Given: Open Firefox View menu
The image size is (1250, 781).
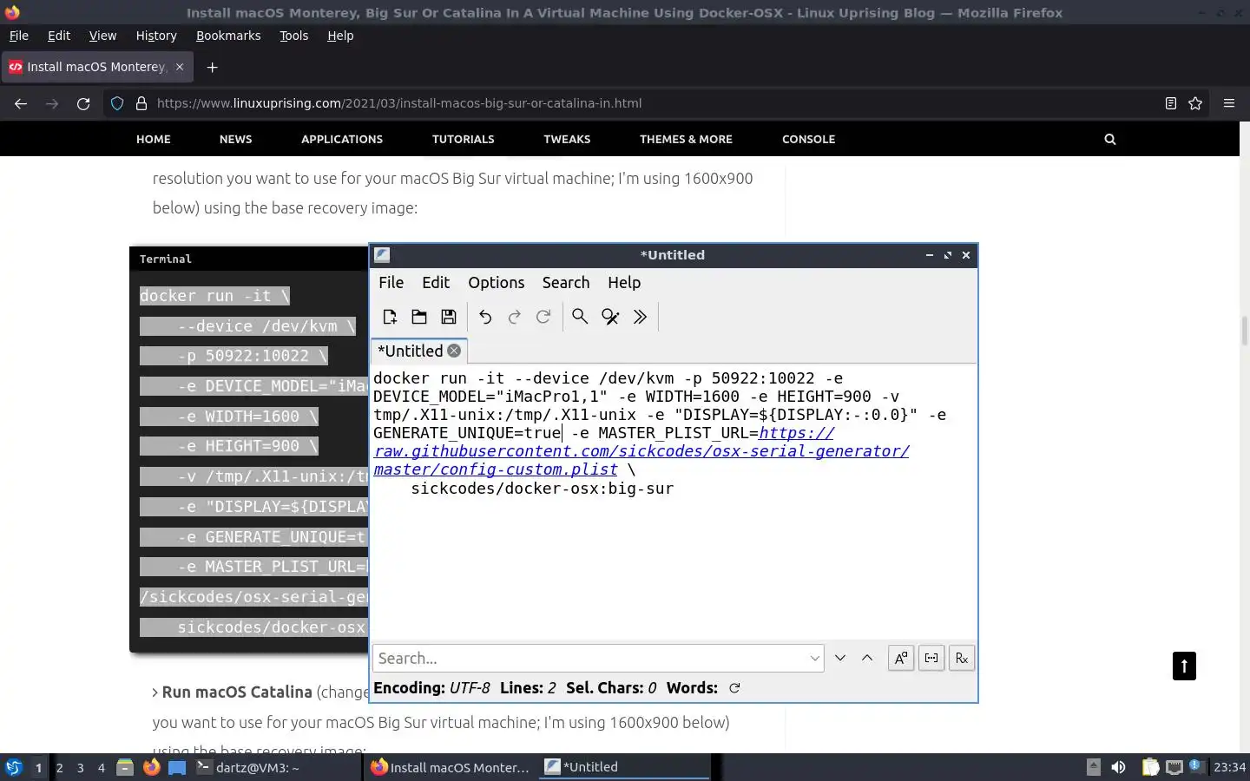Looking at the screenshot, I should 102,36.
